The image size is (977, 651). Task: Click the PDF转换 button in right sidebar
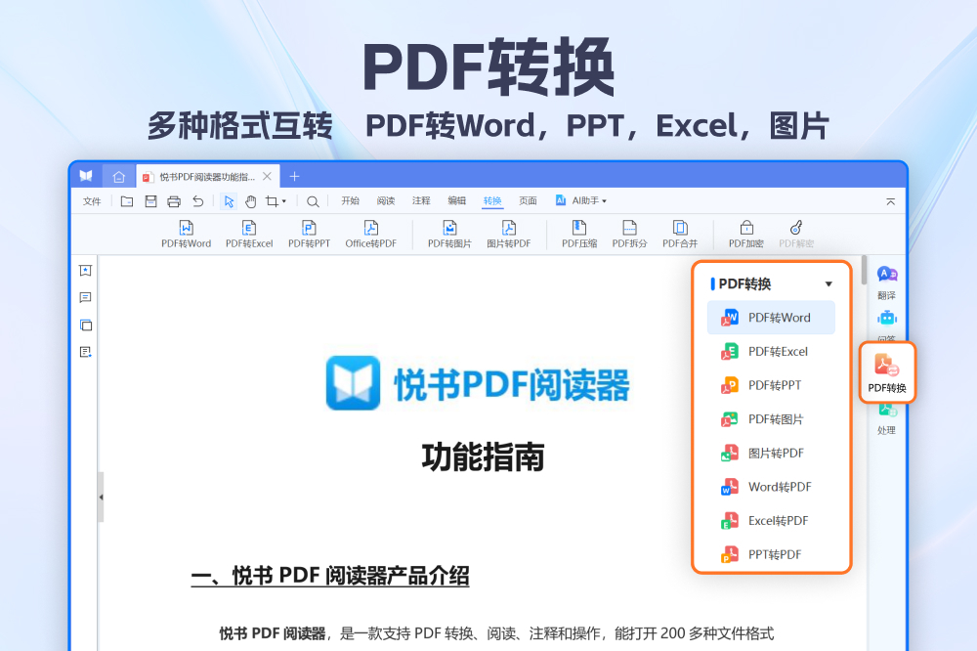tap(887, 372)
